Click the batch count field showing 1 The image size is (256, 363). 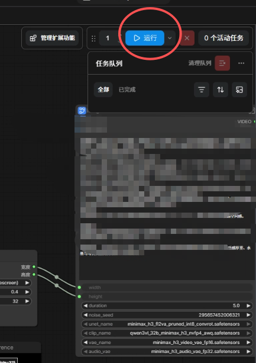tap(108, 38)
